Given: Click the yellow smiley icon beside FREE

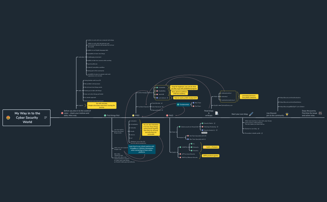Looking at the screenshot, I should pyautogui.click(x=133, y=115).
